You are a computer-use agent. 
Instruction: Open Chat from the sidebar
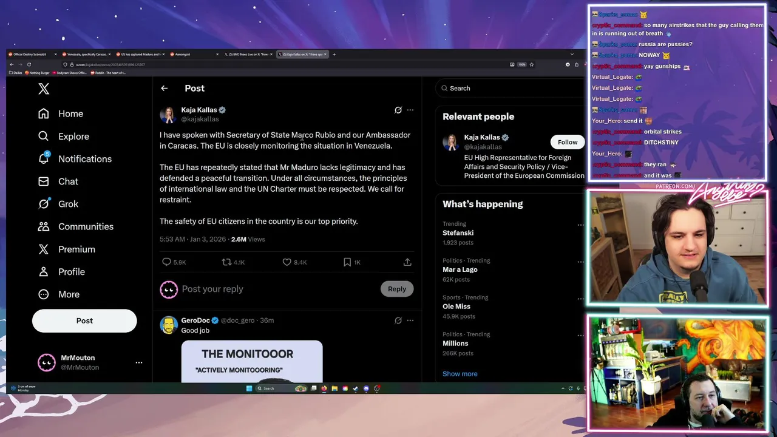coord(58,181)
